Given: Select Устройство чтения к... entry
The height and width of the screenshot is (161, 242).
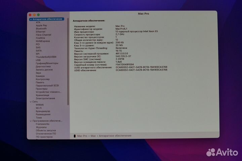Looking at the screenshot, I should tap(49, 92).
